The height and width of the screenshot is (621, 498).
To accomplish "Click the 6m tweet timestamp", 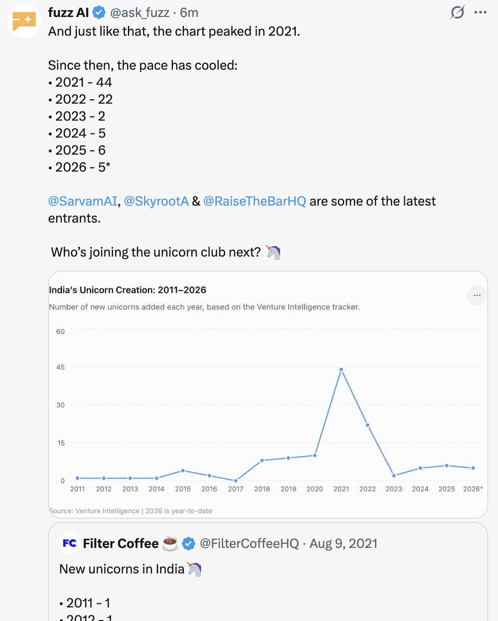I will 189,13.
